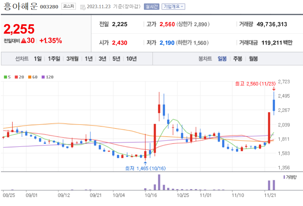Image resolution: width=303 pixels, height=206 pixels.
Task: Select the 5년 line chart tab
Action: pos(116,58)
